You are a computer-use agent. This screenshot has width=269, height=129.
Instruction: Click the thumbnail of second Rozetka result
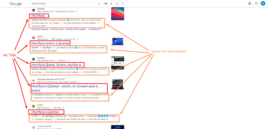coord(117,63)
